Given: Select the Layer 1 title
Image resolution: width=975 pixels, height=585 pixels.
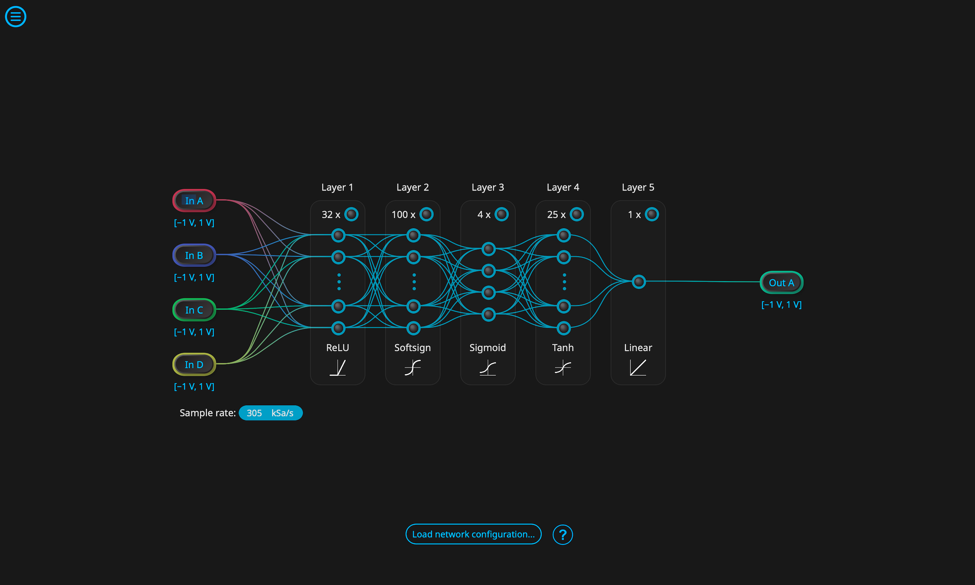Looking at the screenshot, I should (337, 187).
